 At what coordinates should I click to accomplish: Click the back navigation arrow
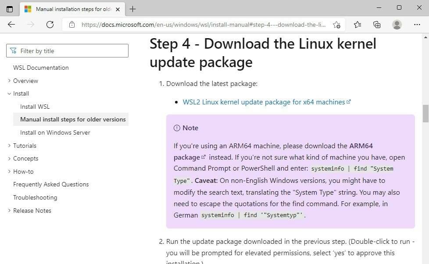coord(11,25)
